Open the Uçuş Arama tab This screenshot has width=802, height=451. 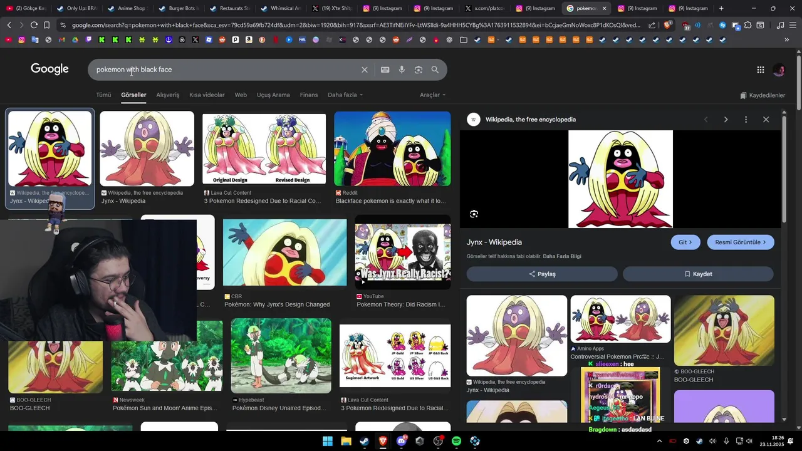click(x=273, y=95)
